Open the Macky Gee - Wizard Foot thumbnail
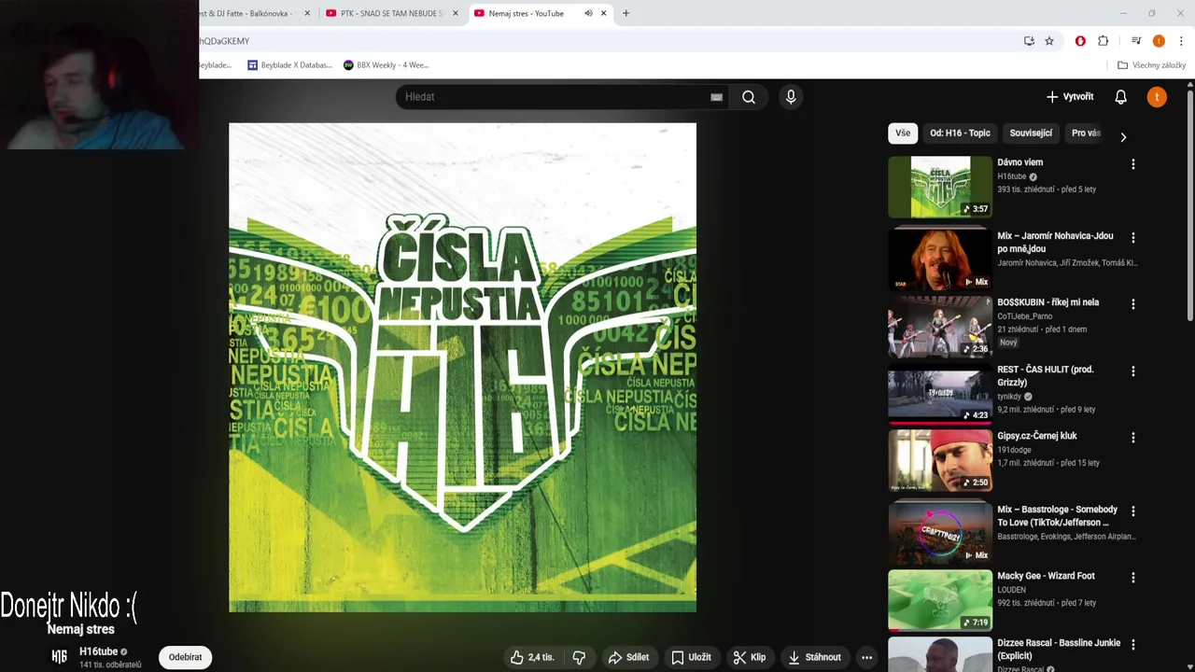 (940, 600)
